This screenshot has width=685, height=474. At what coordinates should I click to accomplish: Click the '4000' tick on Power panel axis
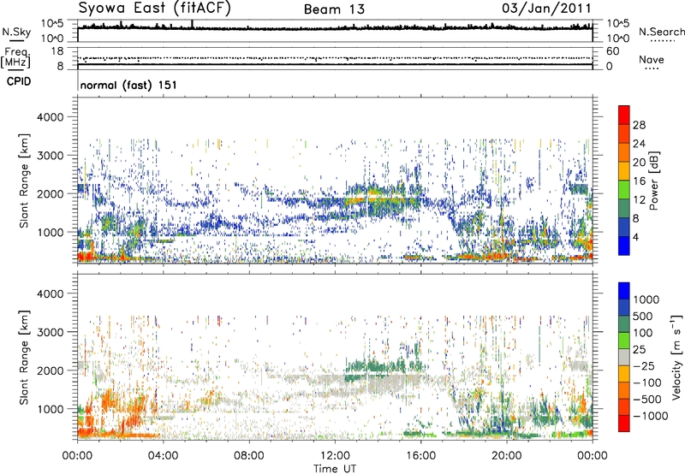coord(50,117)
